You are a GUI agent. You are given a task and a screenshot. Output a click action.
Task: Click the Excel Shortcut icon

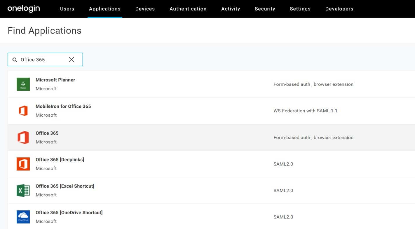[x=23, y=191]
